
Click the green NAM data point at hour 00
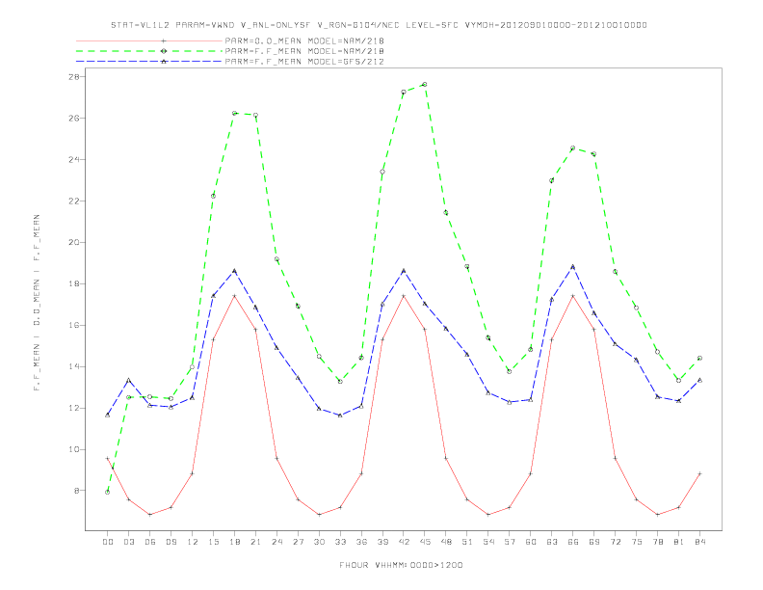(108, 493)
